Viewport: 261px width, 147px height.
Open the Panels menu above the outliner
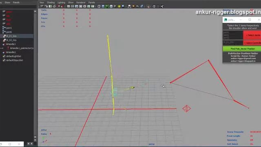click(16, 2)
